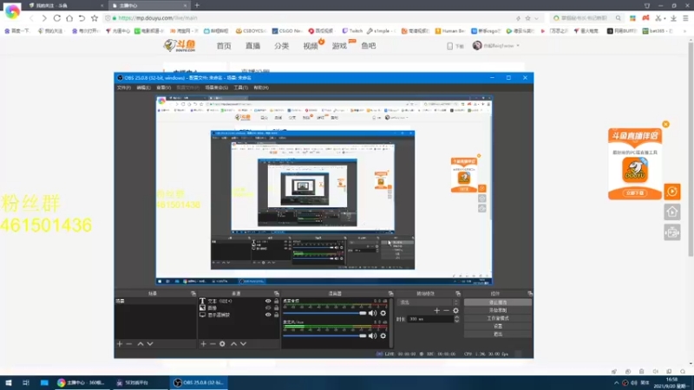The image size is (694, 390).
Task: Click 开始录制 button in OBS controls
Action: pyautogui.click(x=498, y=310)
